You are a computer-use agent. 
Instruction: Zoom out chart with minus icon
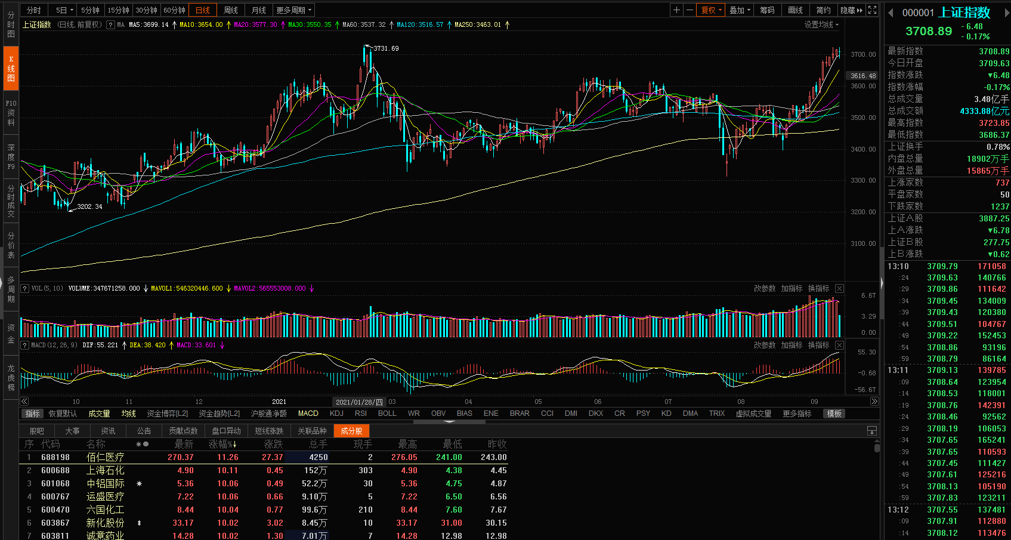pos(690,10)
